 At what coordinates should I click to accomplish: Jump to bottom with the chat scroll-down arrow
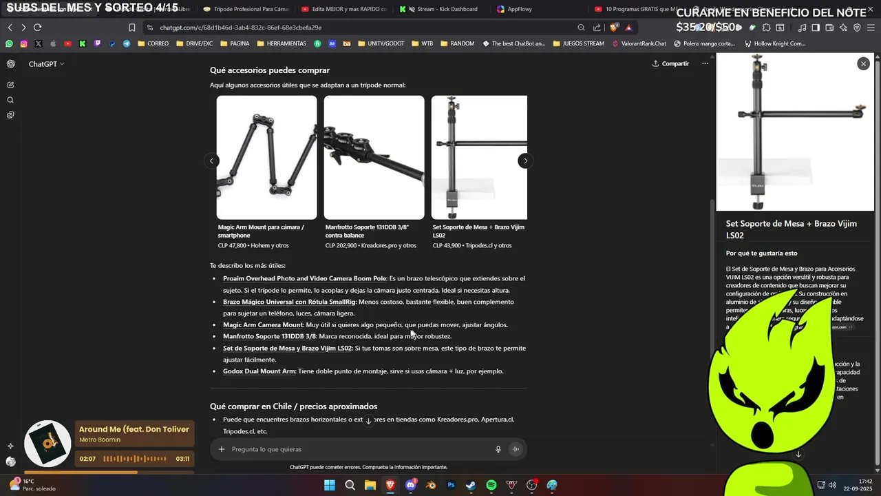[368, 421]
